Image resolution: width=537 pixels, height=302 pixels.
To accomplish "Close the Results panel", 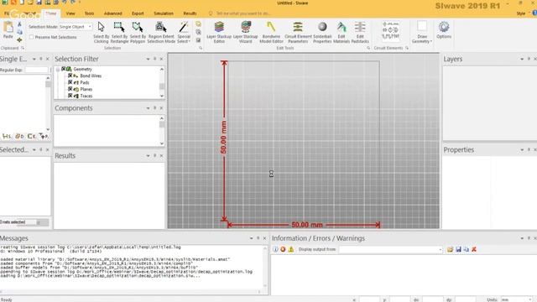I will (162, 155).
